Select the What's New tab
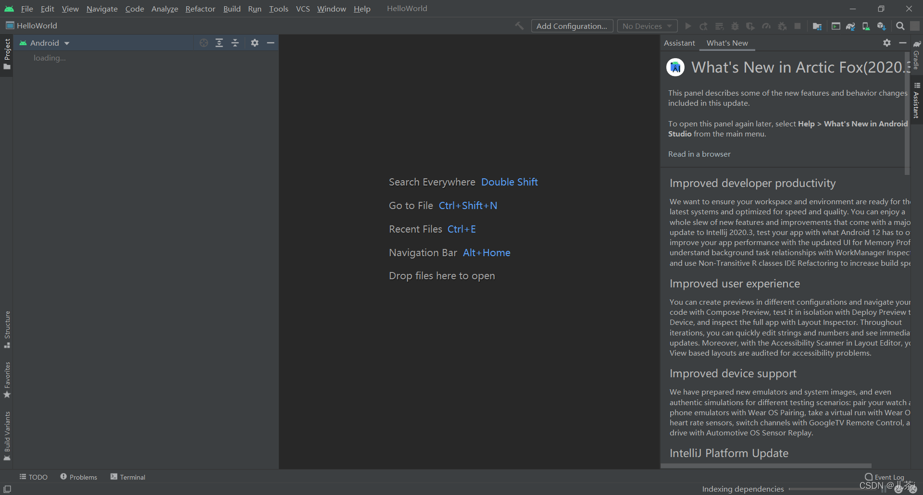 click(727, 43)
